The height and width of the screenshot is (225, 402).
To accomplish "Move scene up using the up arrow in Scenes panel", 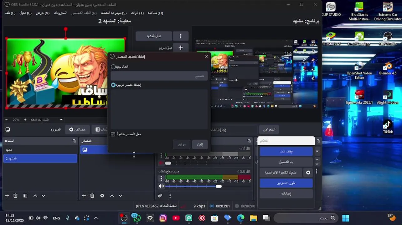I will click(35, 196).
